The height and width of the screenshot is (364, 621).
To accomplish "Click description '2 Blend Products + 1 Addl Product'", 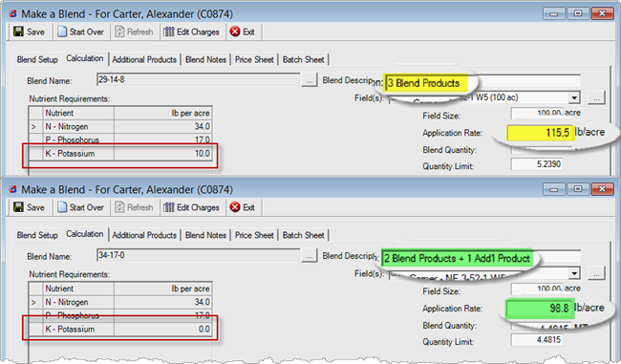I will point(481,258).
